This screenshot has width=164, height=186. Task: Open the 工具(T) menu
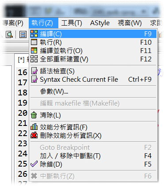(72, 23)
